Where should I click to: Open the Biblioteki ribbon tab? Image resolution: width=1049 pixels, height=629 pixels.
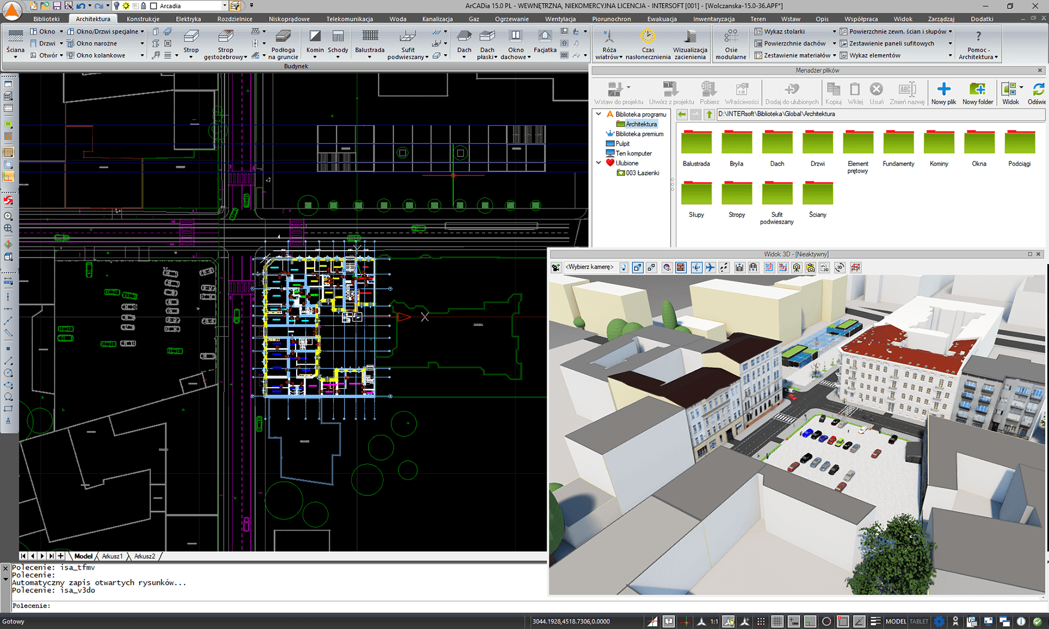click(46, 19)
